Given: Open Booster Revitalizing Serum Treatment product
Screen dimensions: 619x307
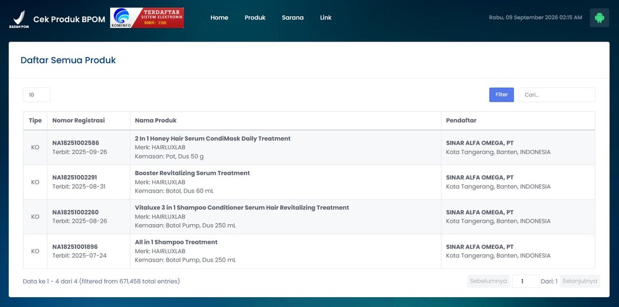Looking at the screenshot, I should pos(193,173).
